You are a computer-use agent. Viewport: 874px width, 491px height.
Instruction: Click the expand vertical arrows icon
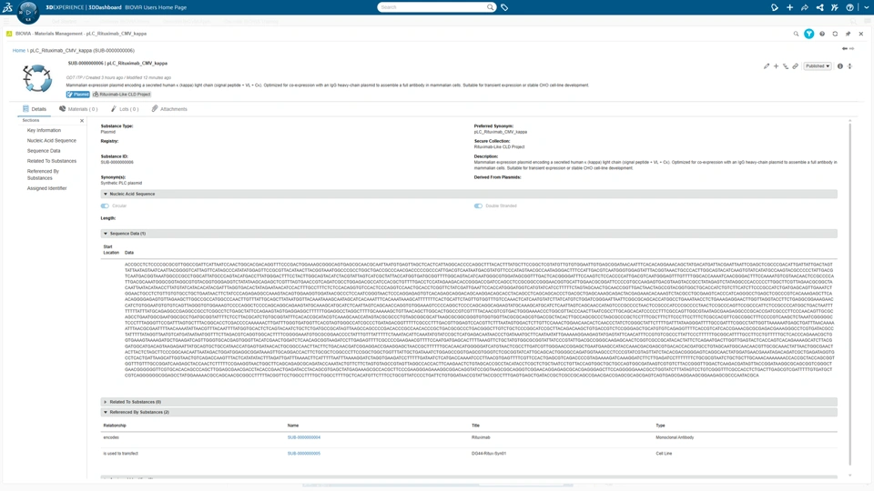[x=849, y=66]
